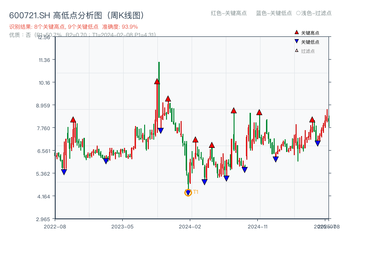This screenshot has width=365, height=273.
Task: Click the blue triangle at the lowest chart point
Action: (188, 192)
